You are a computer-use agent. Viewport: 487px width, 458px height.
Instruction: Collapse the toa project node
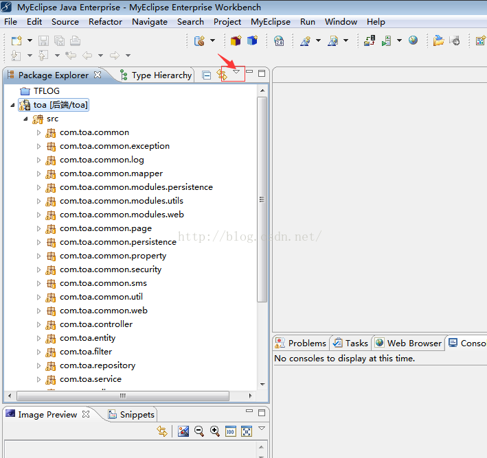click(12, 105)
